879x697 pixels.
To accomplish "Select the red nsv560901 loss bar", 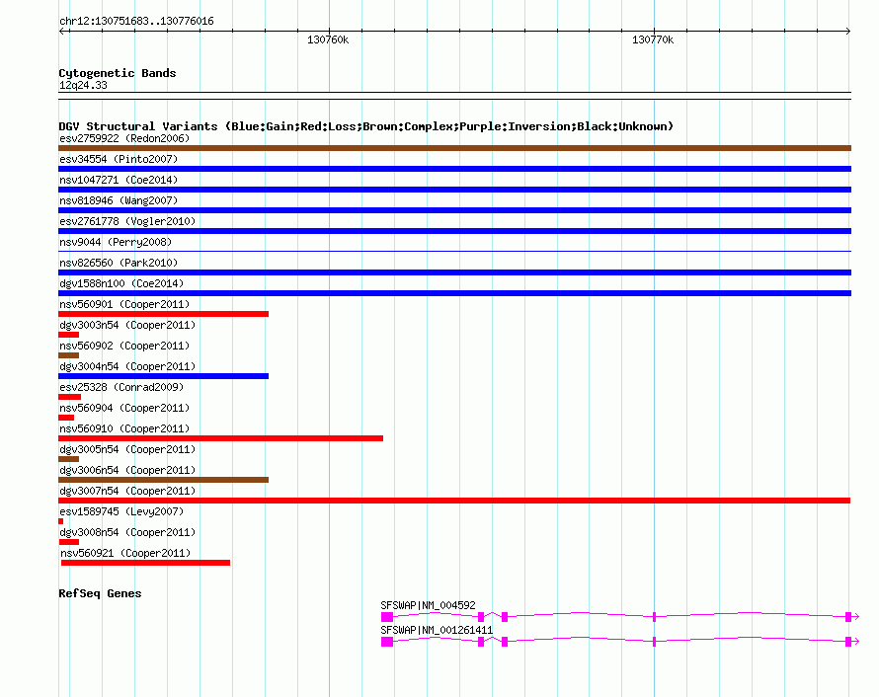I will pyautogui.click(x=163, y=314).
